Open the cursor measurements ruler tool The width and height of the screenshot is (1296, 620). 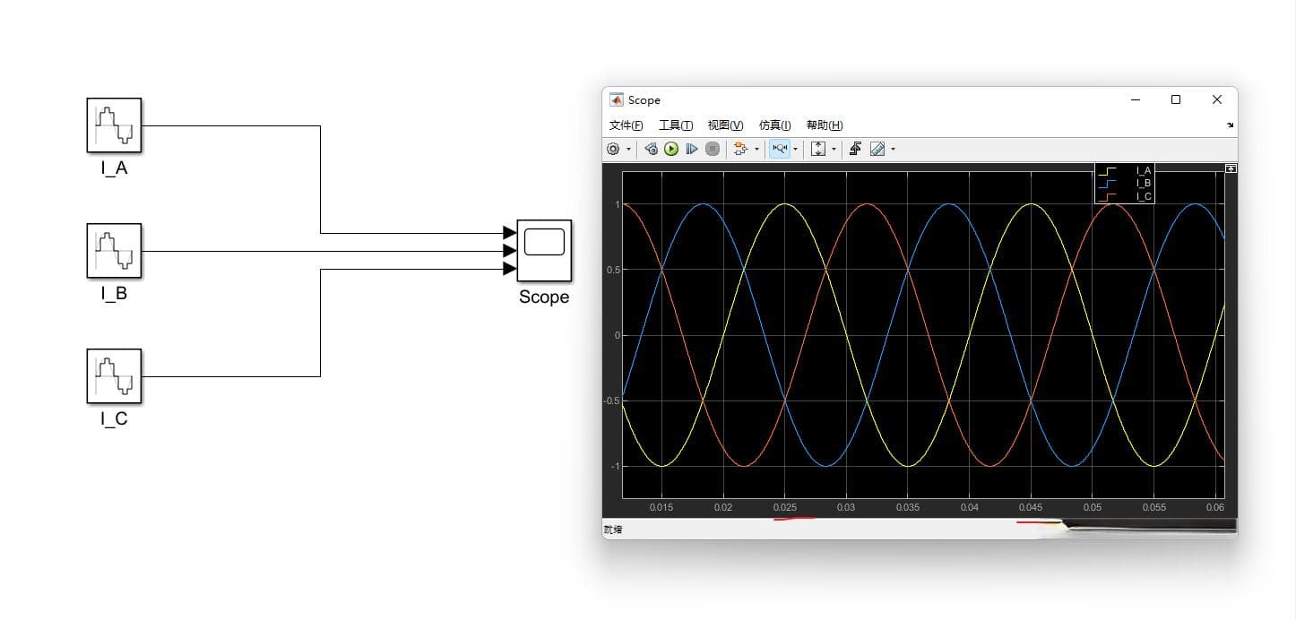[877, 149]
